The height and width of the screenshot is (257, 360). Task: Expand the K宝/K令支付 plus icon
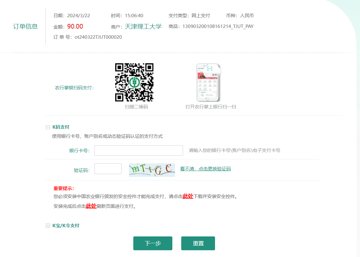(x=48, y=226)
